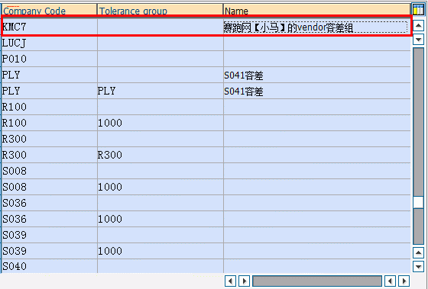428x289 pixels.
Task: Click the empty Tolerance group cell for P010
Action: (x=160, y=59)
